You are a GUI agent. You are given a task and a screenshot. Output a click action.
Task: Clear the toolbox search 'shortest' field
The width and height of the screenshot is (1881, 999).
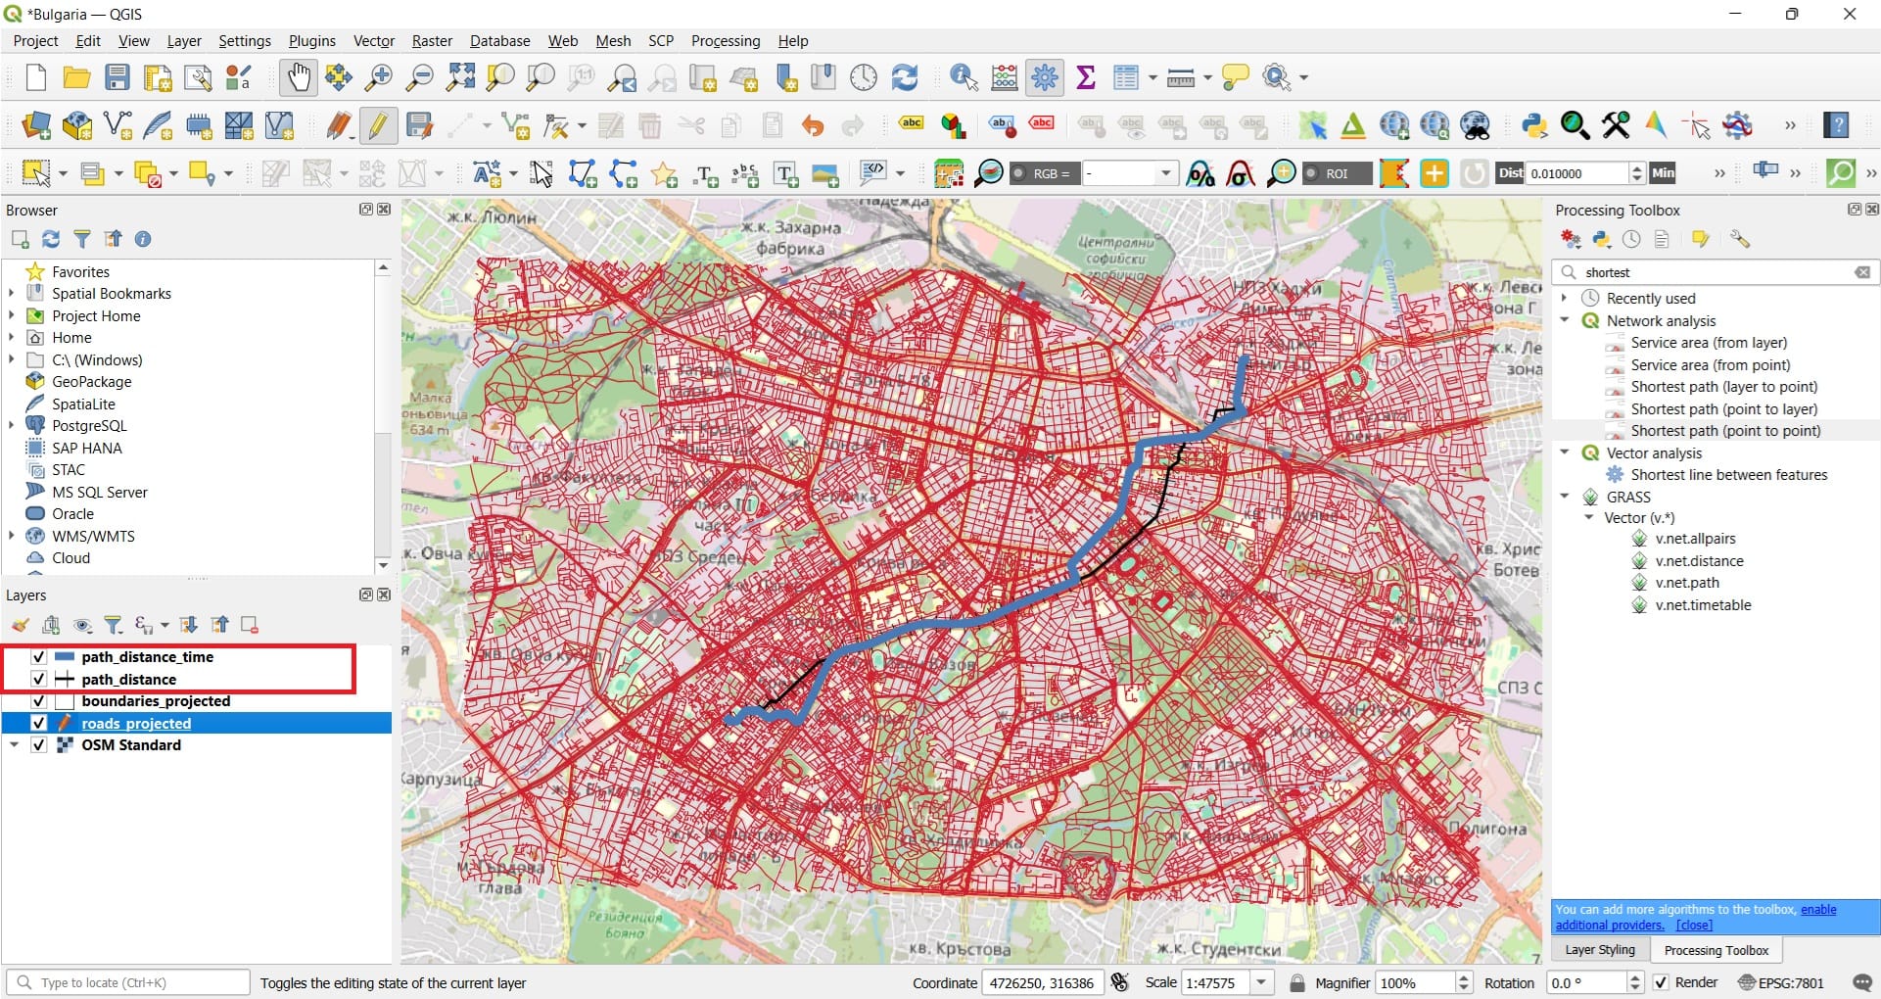[1862, 272]
